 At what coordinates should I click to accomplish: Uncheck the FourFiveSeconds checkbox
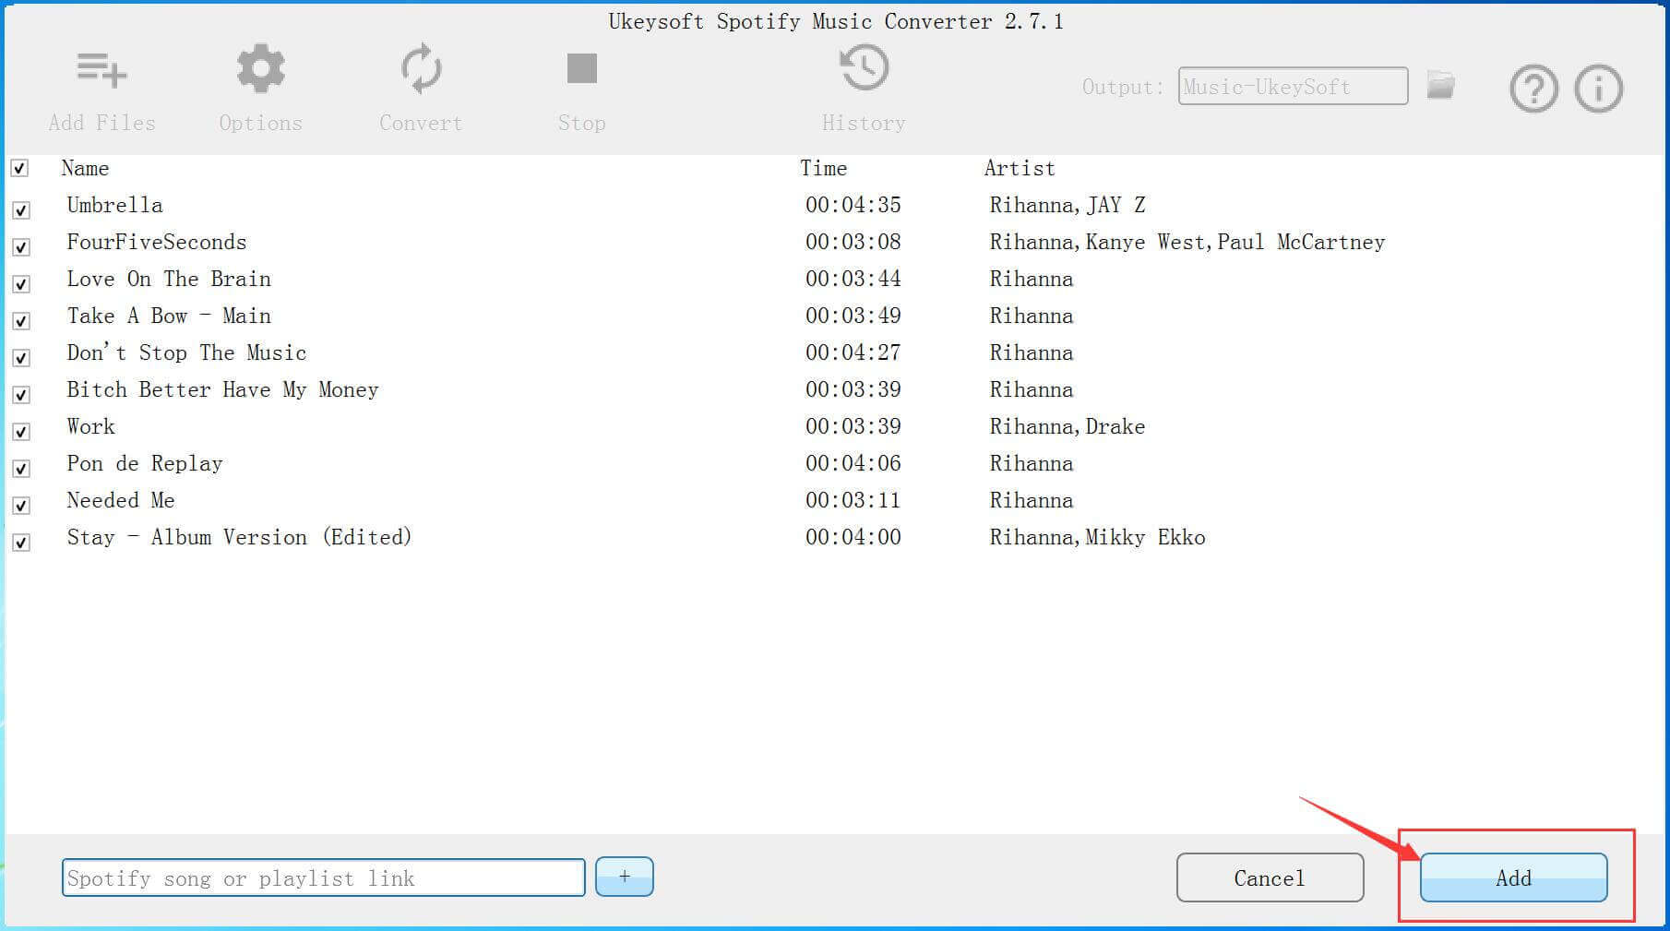21,247
